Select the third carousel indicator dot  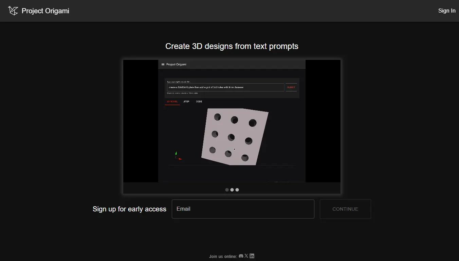[x=237, y=190]
